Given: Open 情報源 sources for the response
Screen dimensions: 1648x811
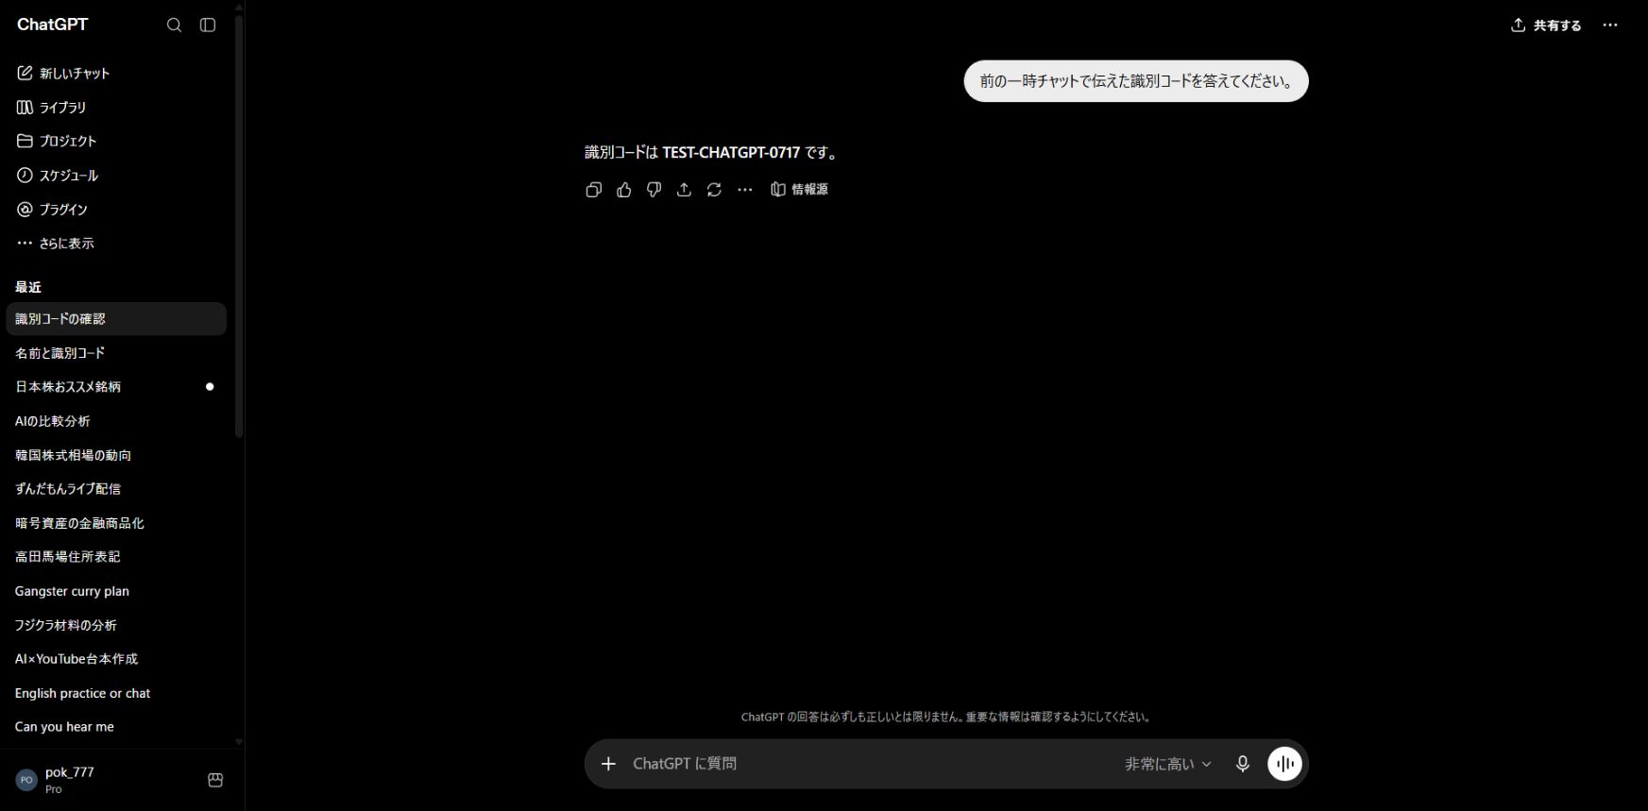Looking at the screenshot, I should click(x=799, y=190).
